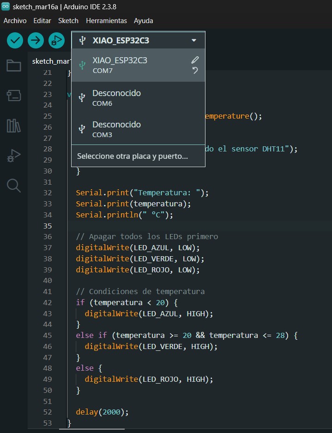Viewport: 332px width, 433px height.
Task: Click line number 35 in the gutter
Action: pos(48,226)
